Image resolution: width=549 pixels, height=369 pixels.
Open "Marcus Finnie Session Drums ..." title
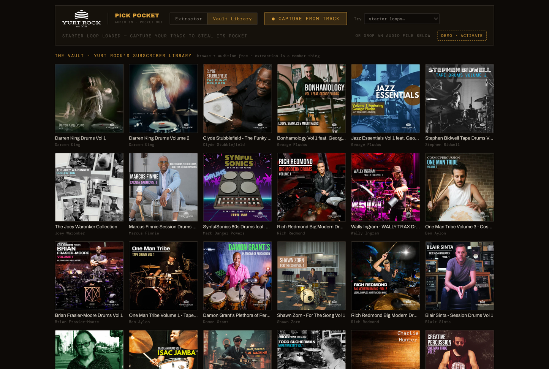click(x=163, y=227)
